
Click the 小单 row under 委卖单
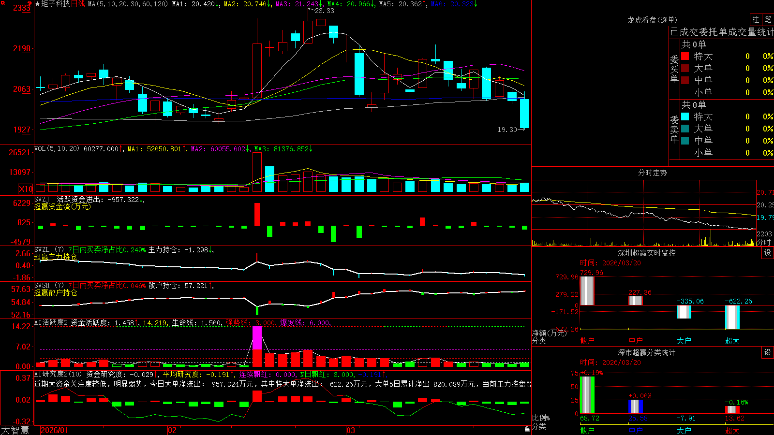pos(727,153)
